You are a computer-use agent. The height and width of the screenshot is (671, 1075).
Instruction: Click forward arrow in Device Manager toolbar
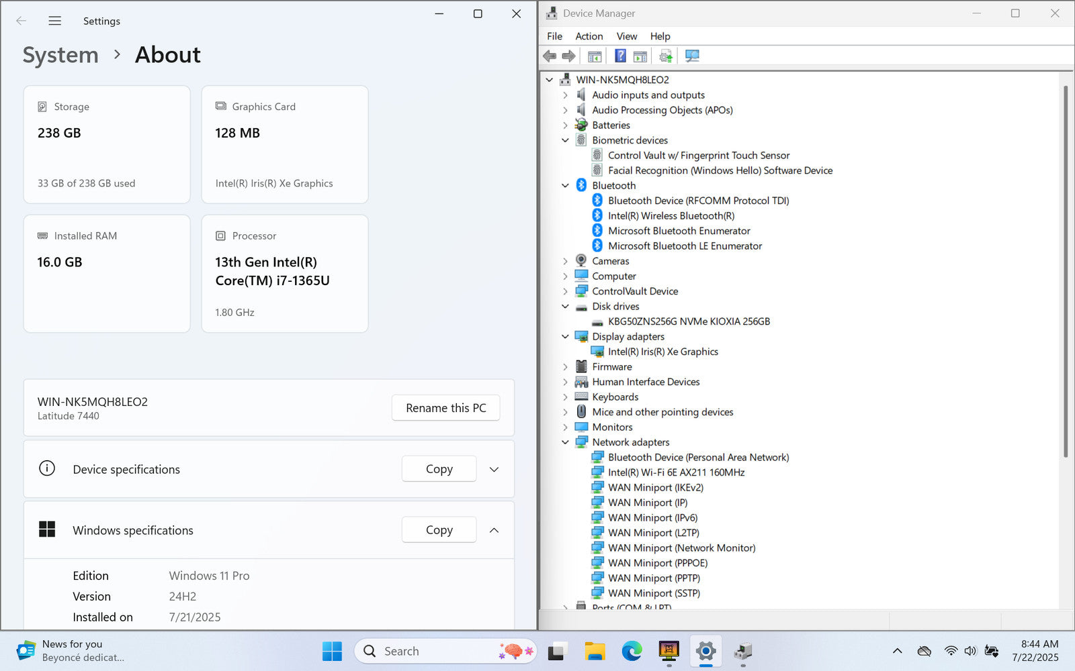568,56
